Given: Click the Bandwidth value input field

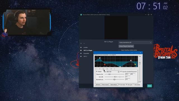Looking at the screenshot, I should pos(128,79).
